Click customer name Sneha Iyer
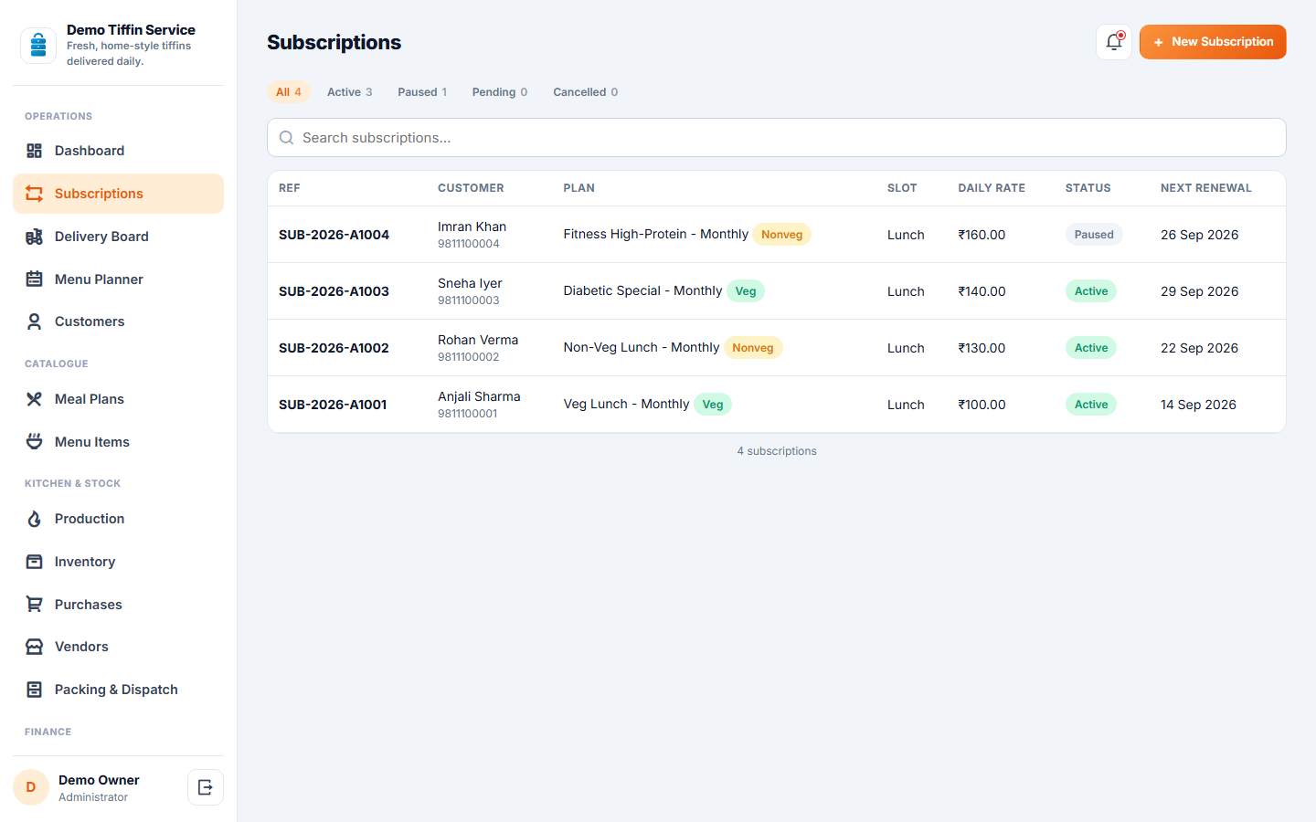This screenshot has width=1316, height=822. [470, 283]
